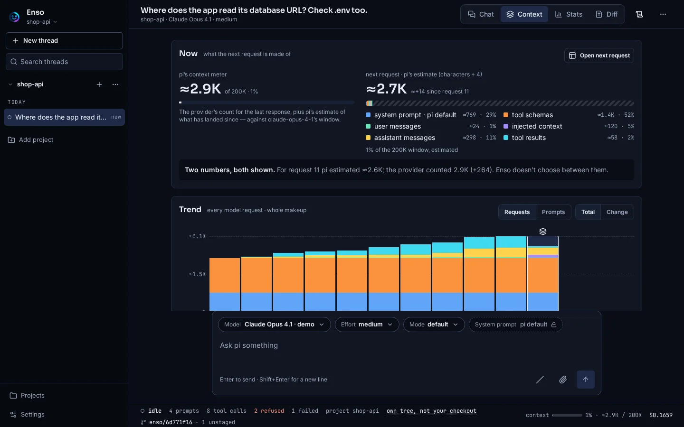Image resolution: width=684 pixels, height=427 pixels.
Task: Open the Effort medium dropdown
Action: (x=367, y=325)
